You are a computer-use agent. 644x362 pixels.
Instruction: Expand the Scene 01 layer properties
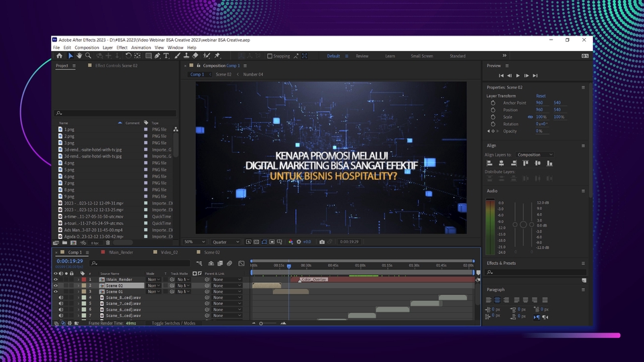[x=78, y=292]
